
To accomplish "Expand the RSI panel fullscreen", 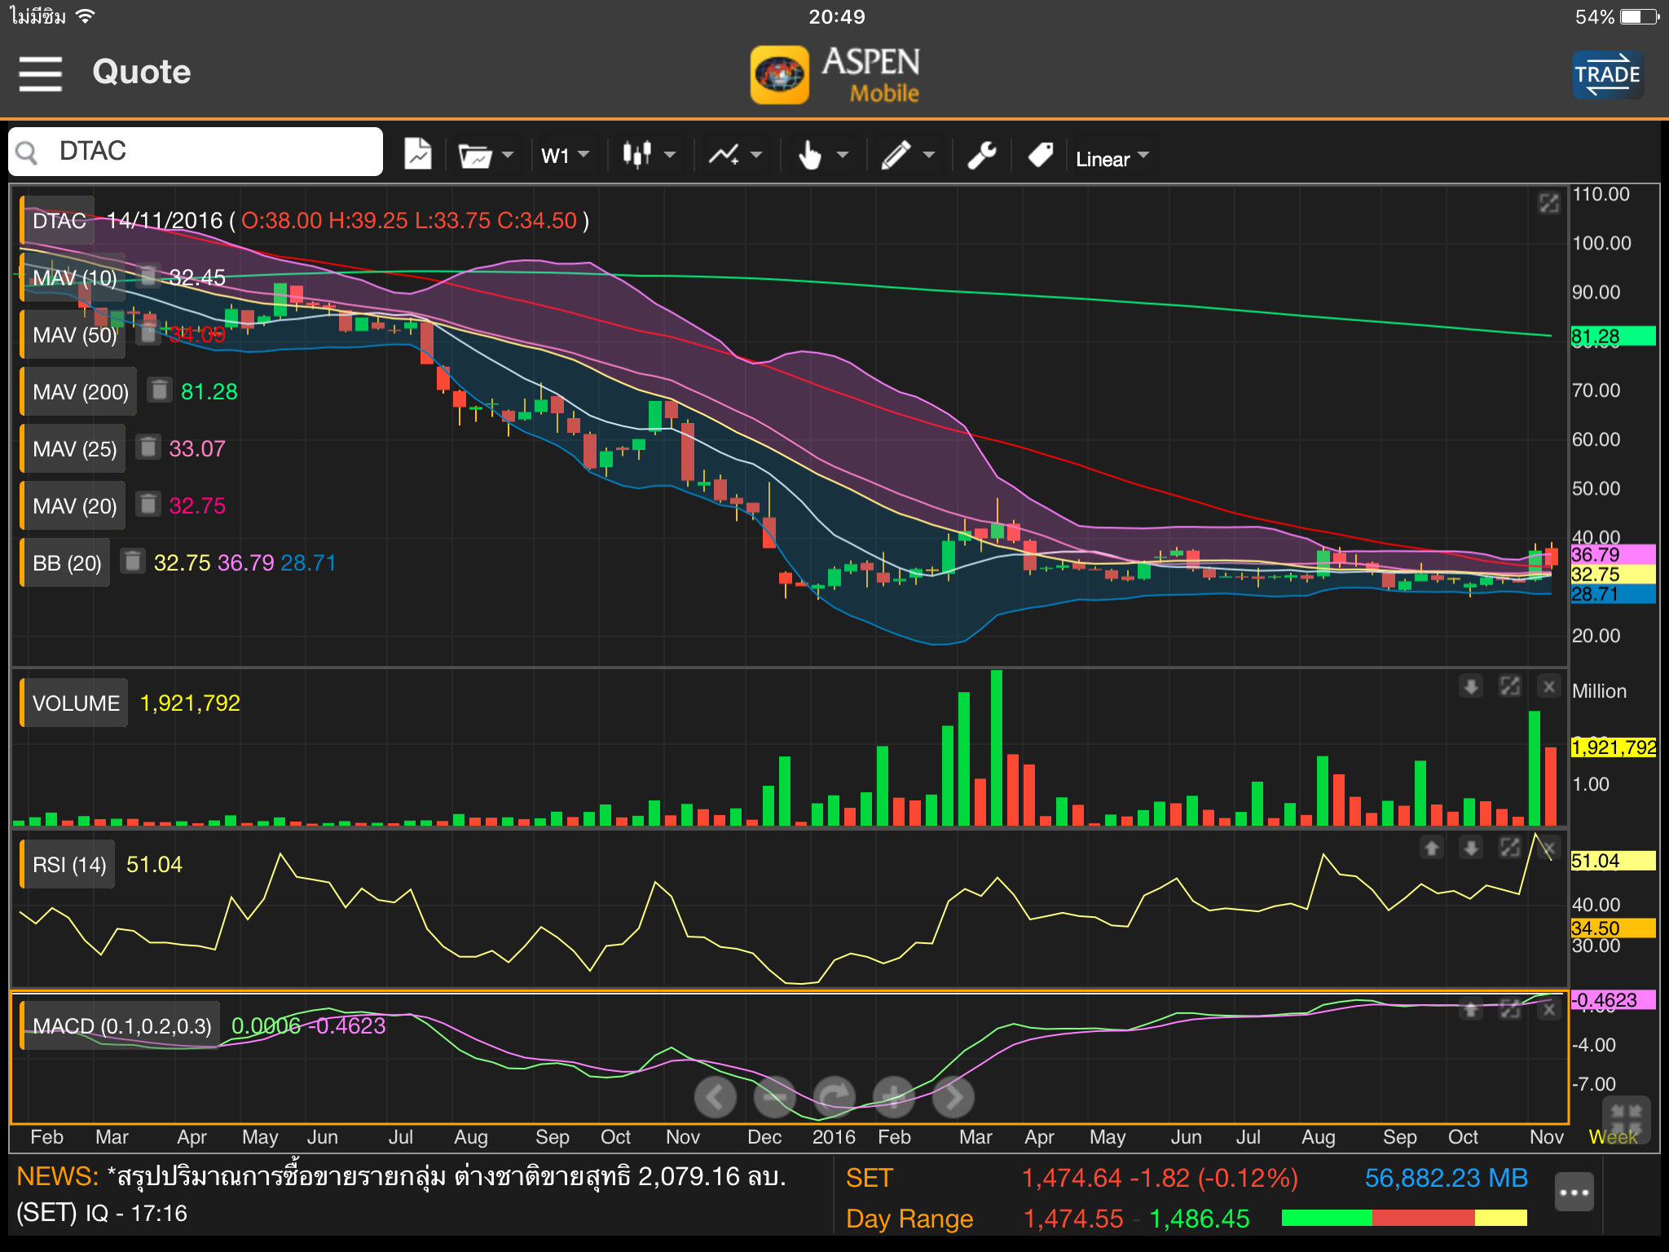I will [1510, 848].
